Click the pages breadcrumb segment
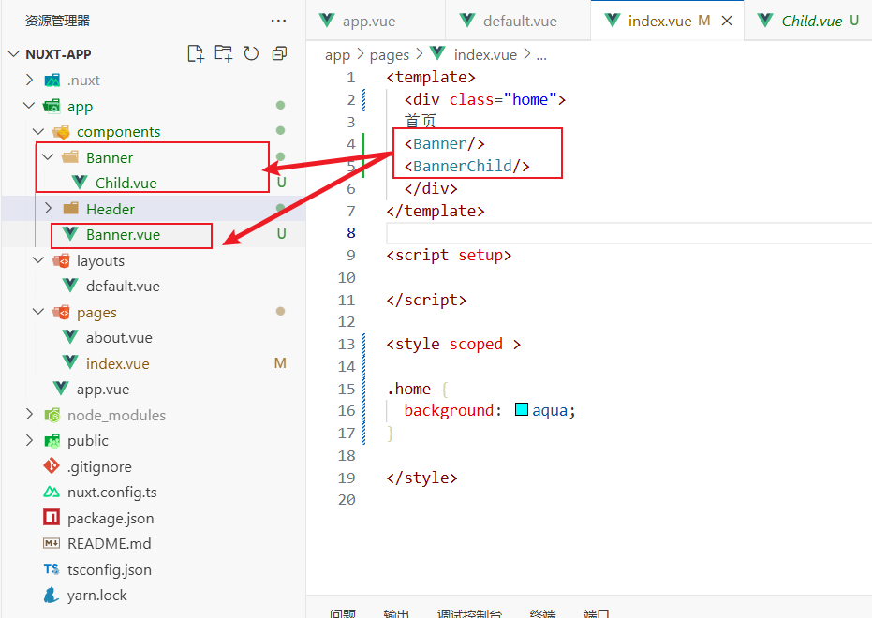Image resolution: width=872 pixels, height=618 pixels. [390, 55]
